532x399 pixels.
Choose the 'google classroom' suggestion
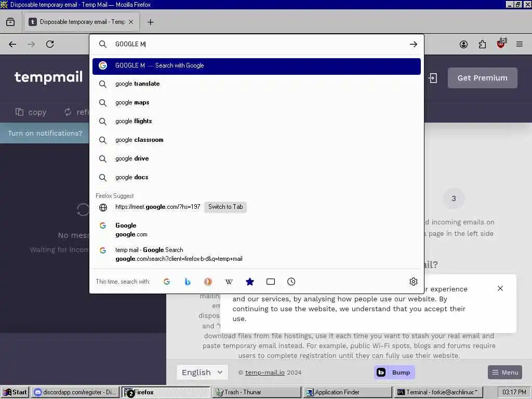click(x=257, y=140)
